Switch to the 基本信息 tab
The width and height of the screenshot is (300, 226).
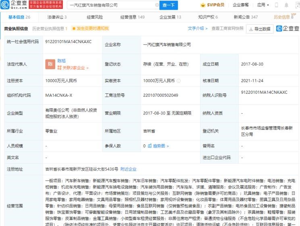(x=19, y=17)
